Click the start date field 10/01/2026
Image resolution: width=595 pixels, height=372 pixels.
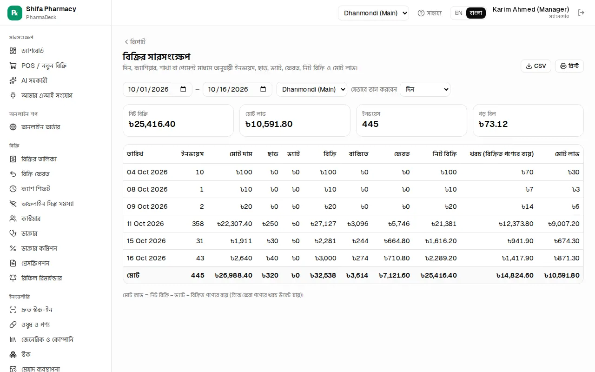click(x=158, y=89)
